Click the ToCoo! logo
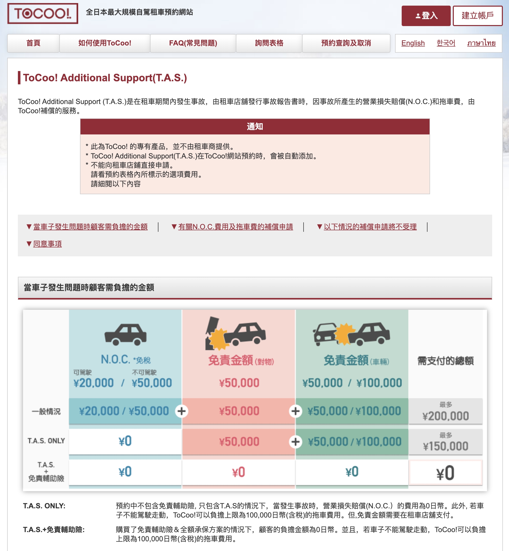 [x=43, y=13]
